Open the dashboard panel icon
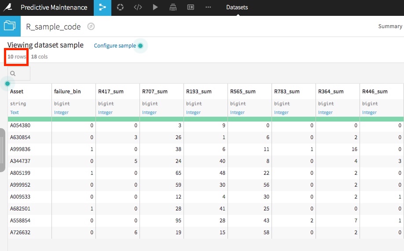 coord(191,7)
